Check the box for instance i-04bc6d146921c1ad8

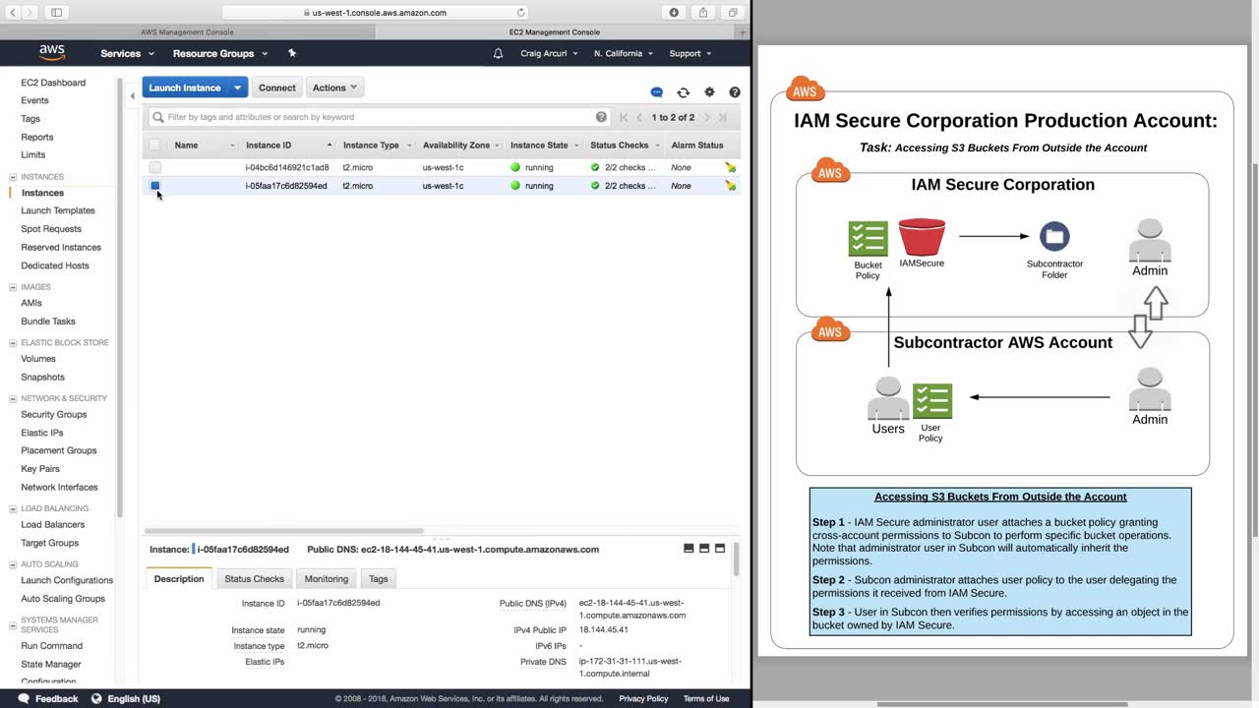point(154,167)
